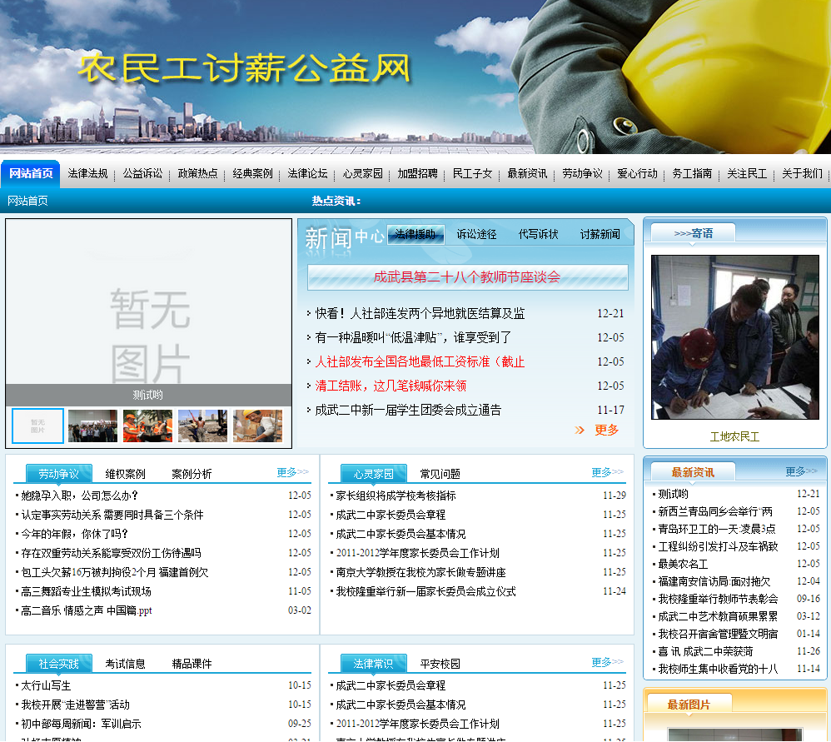Switch to 法律常识 panel tab
The height and width of the screenshot is (742, 831).
coord(374,663)
